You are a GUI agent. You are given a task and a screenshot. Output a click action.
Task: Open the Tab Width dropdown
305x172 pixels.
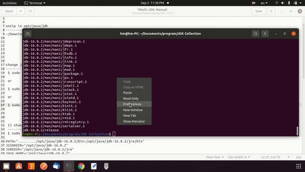[239, 157]
